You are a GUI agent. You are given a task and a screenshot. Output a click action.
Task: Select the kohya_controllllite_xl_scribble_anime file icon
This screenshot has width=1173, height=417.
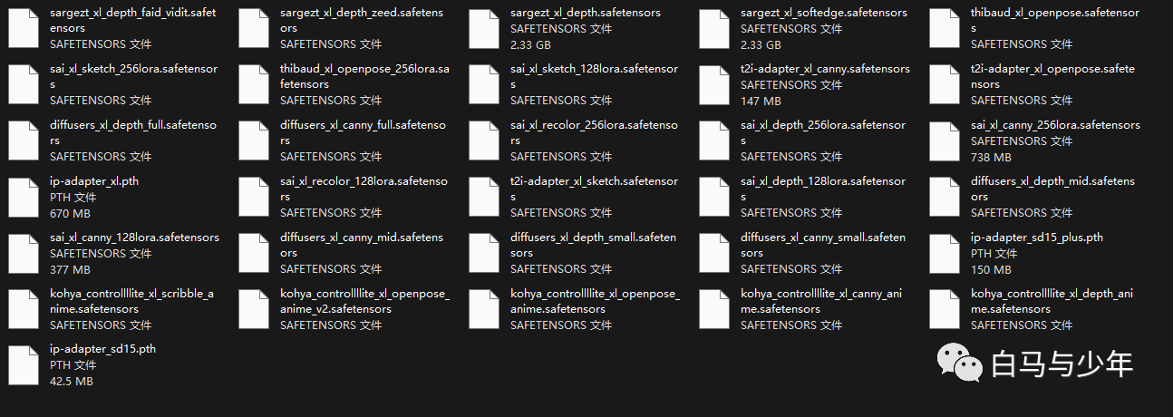coord(24,309)
